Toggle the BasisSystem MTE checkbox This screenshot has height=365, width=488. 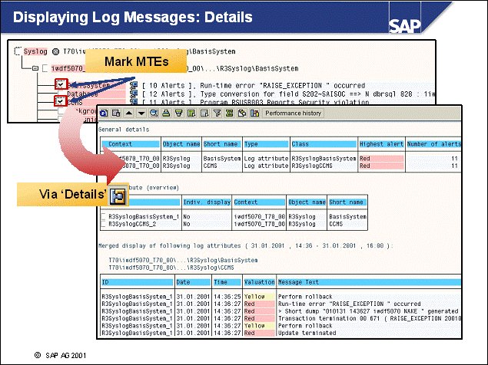coord(61,84)
